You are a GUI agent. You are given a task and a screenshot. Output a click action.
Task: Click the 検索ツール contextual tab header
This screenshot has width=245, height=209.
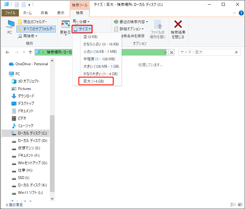pos(80,5)
